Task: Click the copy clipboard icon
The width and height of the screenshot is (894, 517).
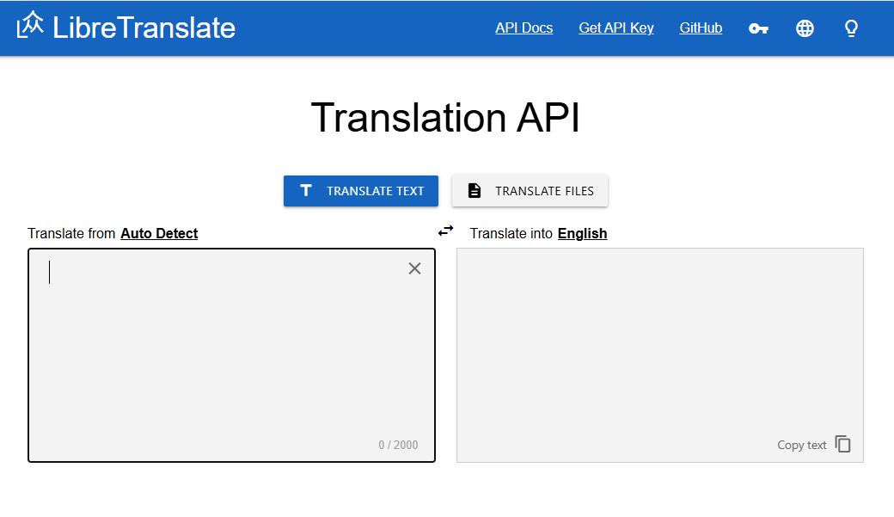Action: tap(843, 444)
